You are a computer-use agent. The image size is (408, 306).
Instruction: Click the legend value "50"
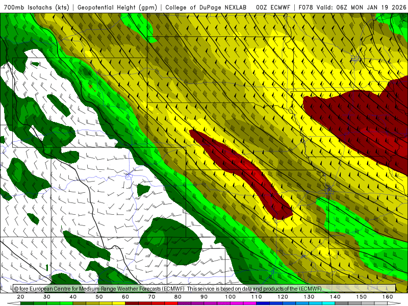(x=99, y=297)
